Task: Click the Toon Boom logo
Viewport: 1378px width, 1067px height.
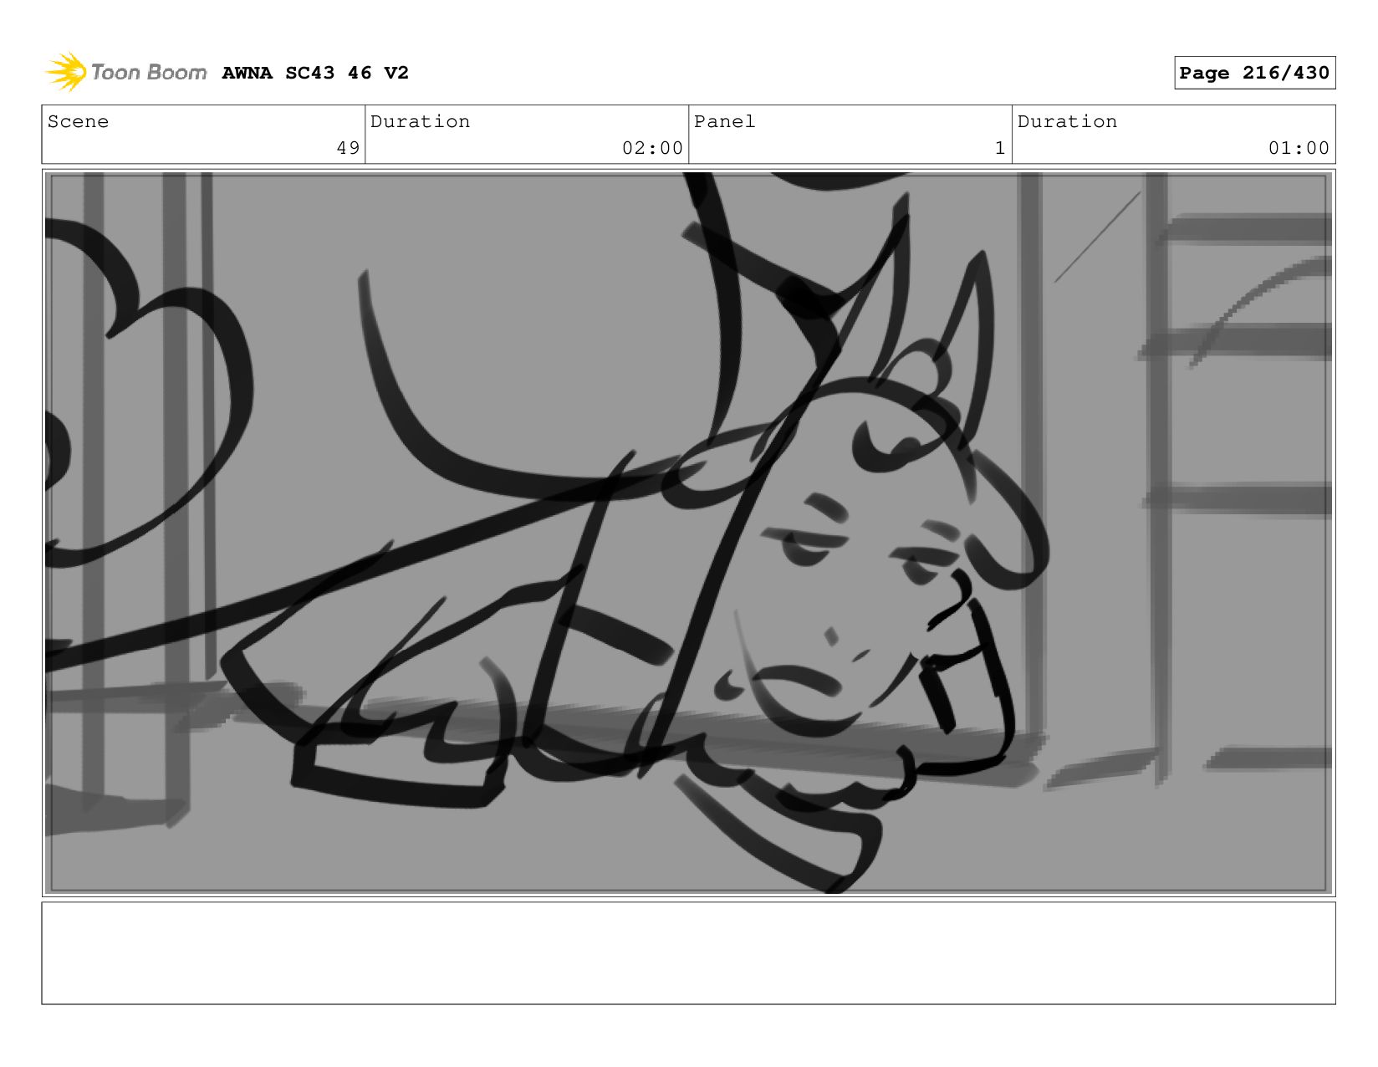Action: pos(125,73)
